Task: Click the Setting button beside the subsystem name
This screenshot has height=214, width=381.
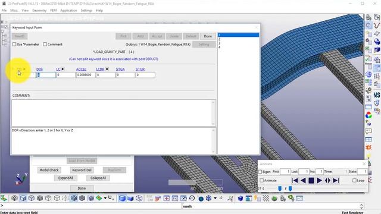Action: 204,45
